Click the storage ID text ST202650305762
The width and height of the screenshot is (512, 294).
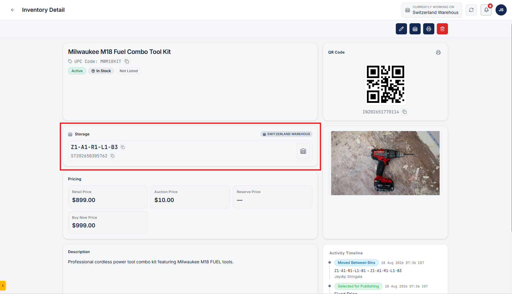[x=89, y=156]
